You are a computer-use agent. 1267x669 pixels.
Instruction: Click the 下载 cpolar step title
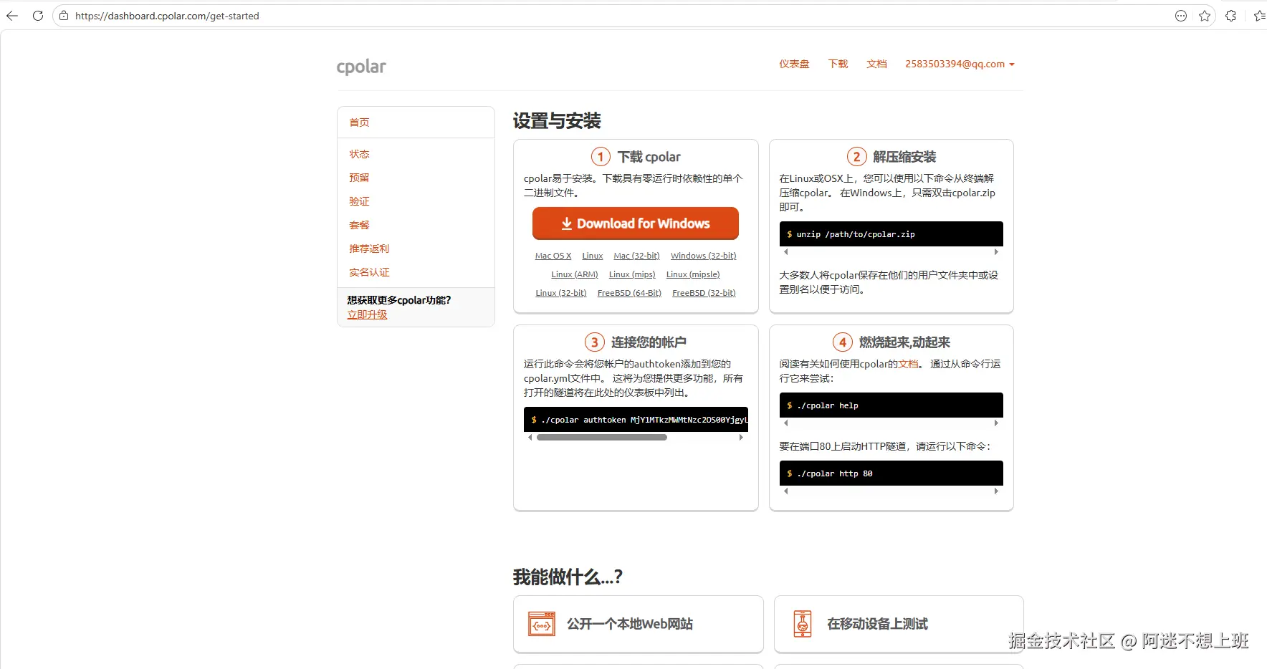[649, 157]
